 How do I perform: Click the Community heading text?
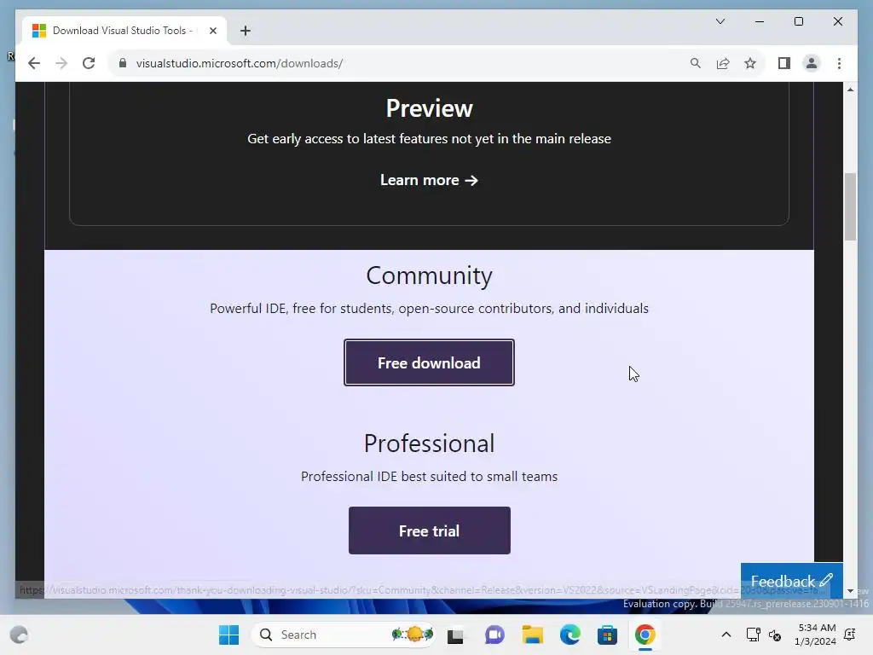tap(430, 275)
